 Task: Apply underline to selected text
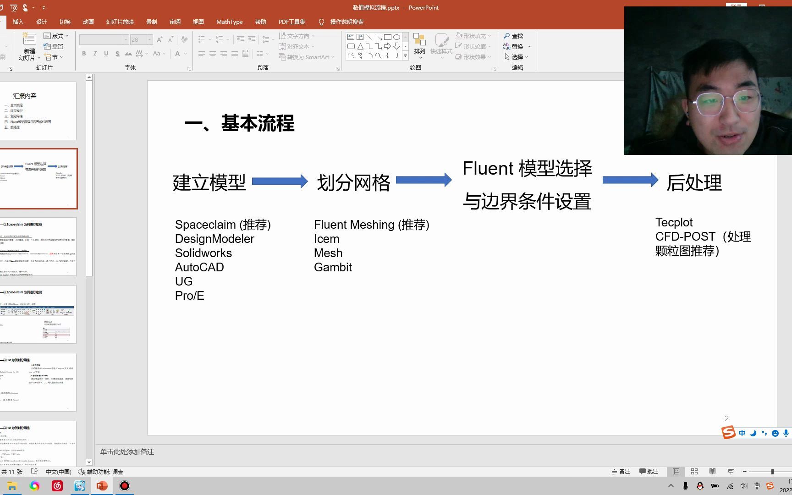[x=106, y=54]
